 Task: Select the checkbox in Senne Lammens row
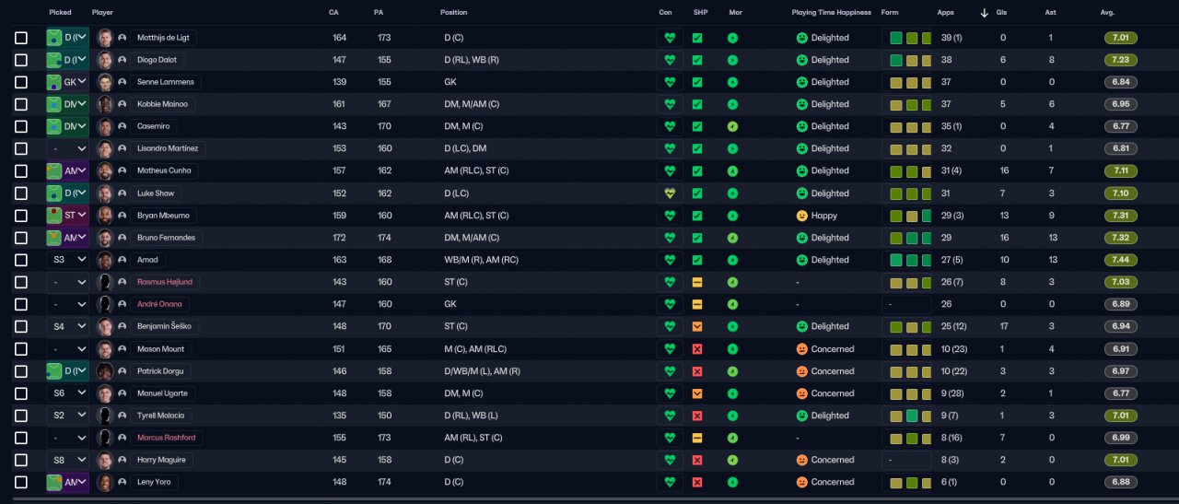21,82
